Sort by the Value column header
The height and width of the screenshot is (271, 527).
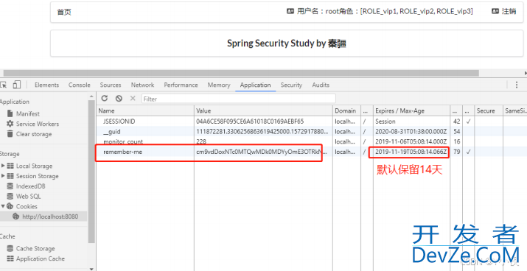tap(264, 110)
